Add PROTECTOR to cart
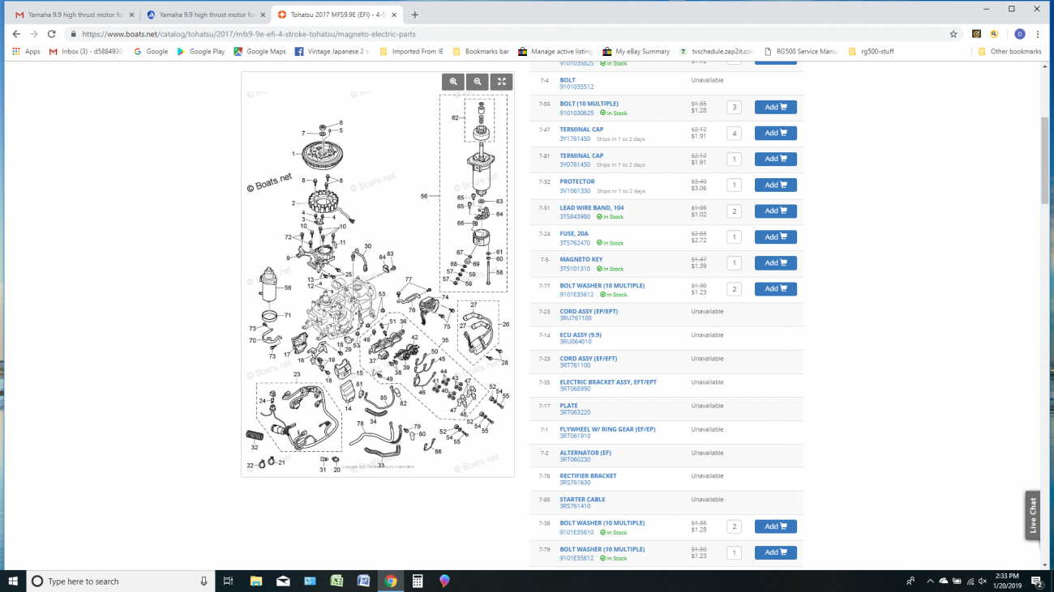 point(776,185)
